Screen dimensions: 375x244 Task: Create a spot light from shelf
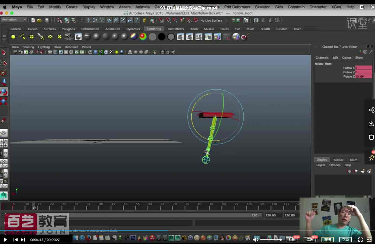41,37
